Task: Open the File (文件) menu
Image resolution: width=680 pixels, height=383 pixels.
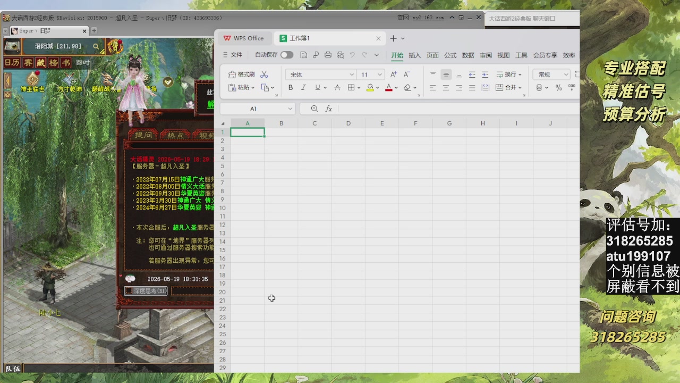Action: (x=233, y=55)
